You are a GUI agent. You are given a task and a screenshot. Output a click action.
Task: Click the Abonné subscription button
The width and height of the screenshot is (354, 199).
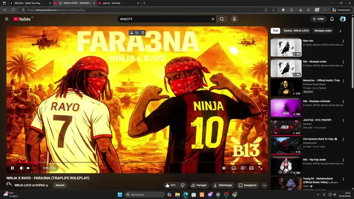click(x=60, y=185)
